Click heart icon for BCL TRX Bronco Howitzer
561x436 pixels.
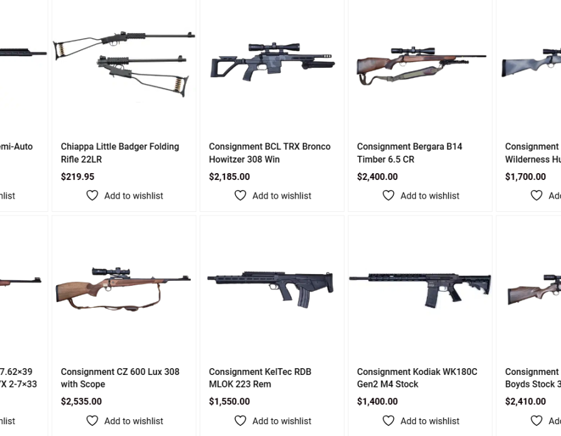240,196
